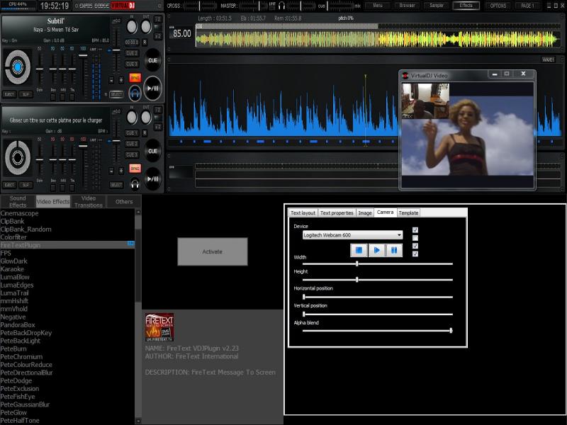Screen dimensions: 567x425
Task: Pause the camera with the blue pause icon
Action: (x=394, y=250)
